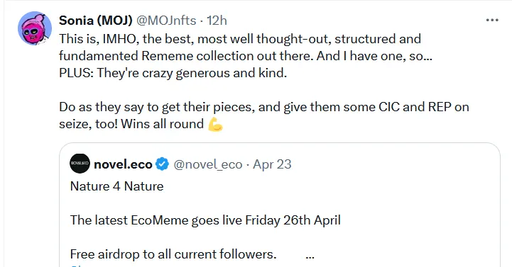The width and height of the screenshot is (512, 267).
Task: Click the novel.eco black circular avatar
Action: point(80,164)
